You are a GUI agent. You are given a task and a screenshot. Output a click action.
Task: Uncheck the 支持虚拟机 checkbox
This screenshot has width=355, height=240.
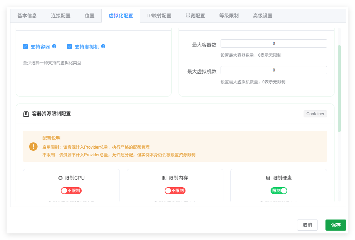pos(69,46)
